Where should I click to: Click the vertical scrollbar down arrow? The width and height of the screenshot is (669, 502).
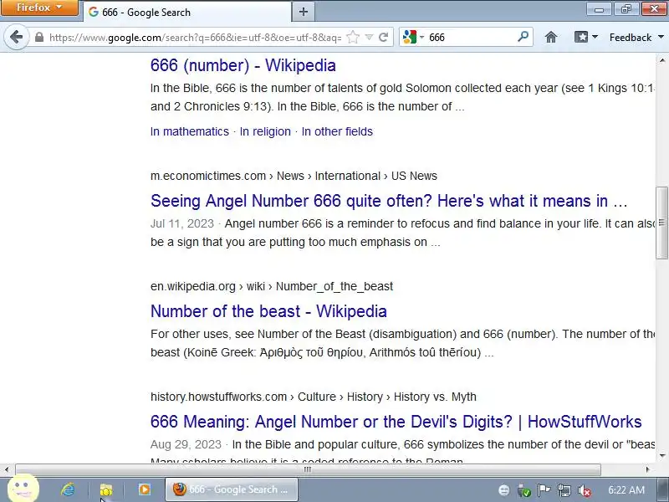tap(661, 455)
